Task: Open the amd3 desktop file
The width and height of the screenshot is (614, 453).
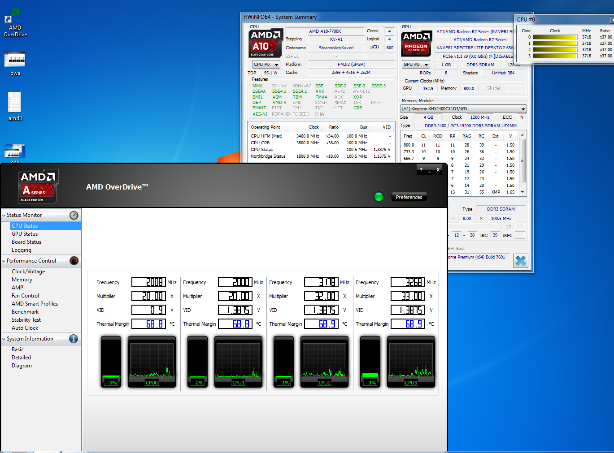Action: pos(15,106)
